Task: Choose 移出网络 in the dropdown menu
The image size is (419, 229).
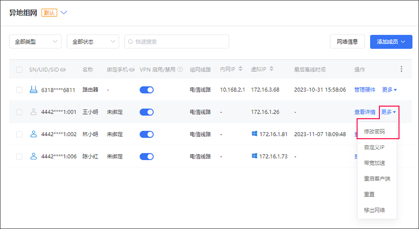Action: click(x=374, y=210)
